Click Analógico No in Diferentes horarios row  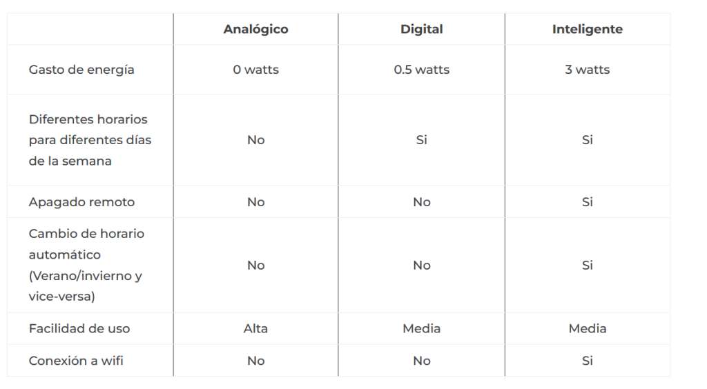tap(255, 140)
